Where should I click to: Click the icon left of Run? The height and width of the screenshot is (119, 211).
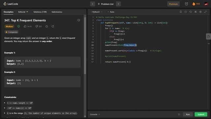(x=179, y=114)
